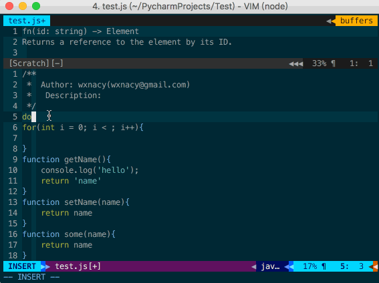Click the 17% position indicator
Viewport: 379px width, 283px height.
coord(310,266)
